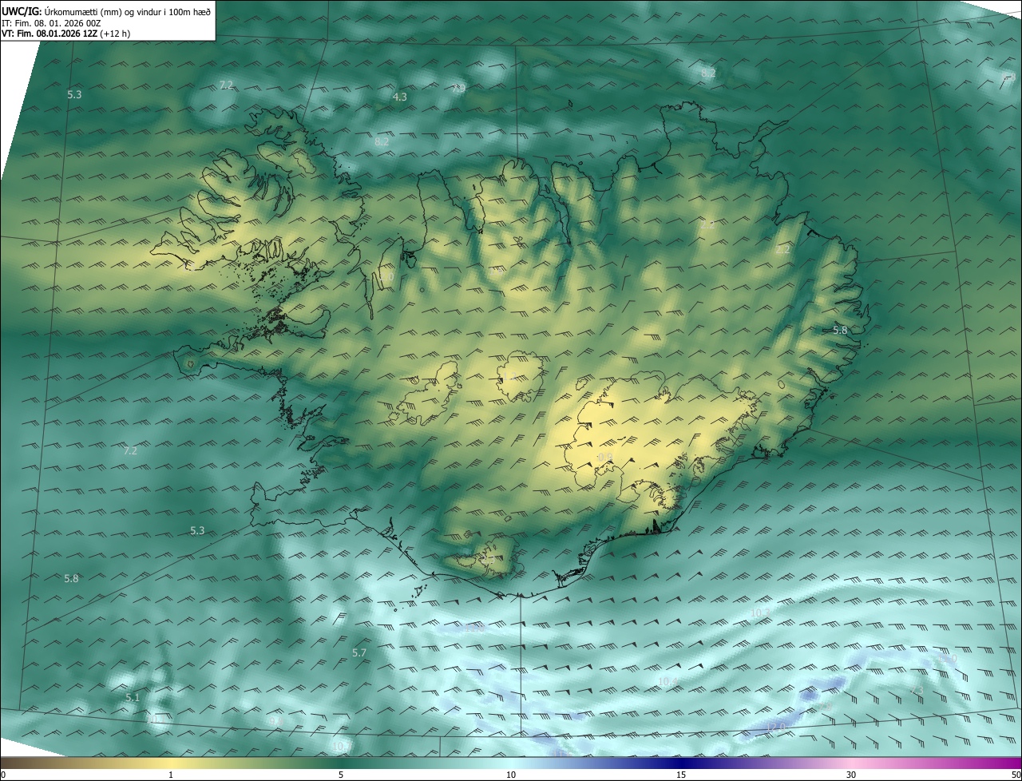1022x781 pixels.
Task: Click the 10.4 value label south of Iceland
Action: 668,681
